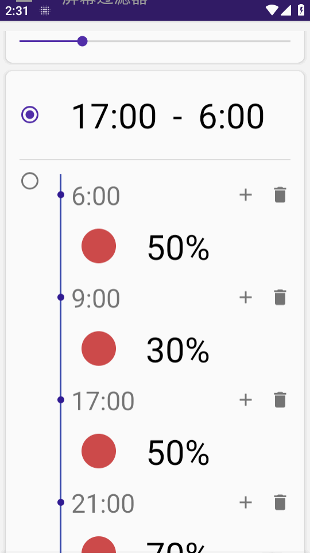Viewport: 310px width, 553px height.
Task: Edit the 30% opacity value under 9:00
Action: click(178, 350)
